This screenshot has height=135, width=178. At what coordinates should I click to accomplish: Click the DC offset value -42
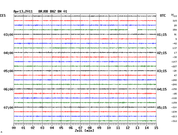coord(175,43)
